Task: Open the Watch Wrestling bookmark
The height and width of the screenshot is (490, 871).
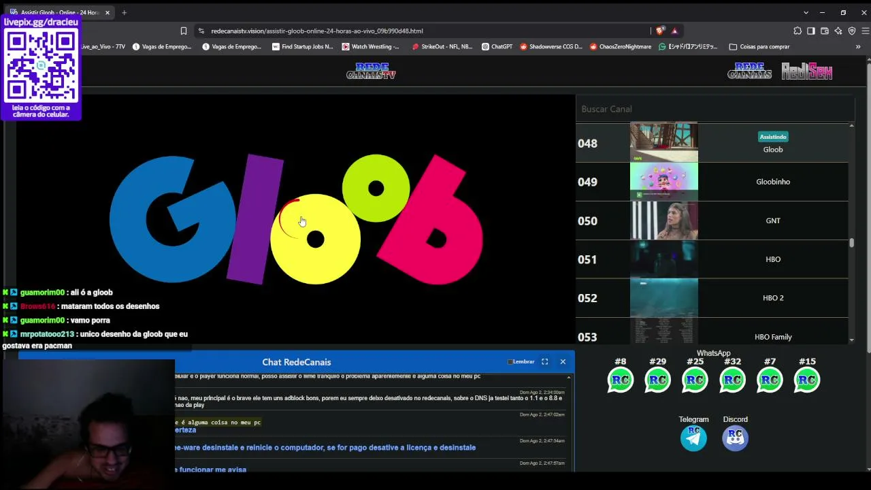Action: pos(371,47)
